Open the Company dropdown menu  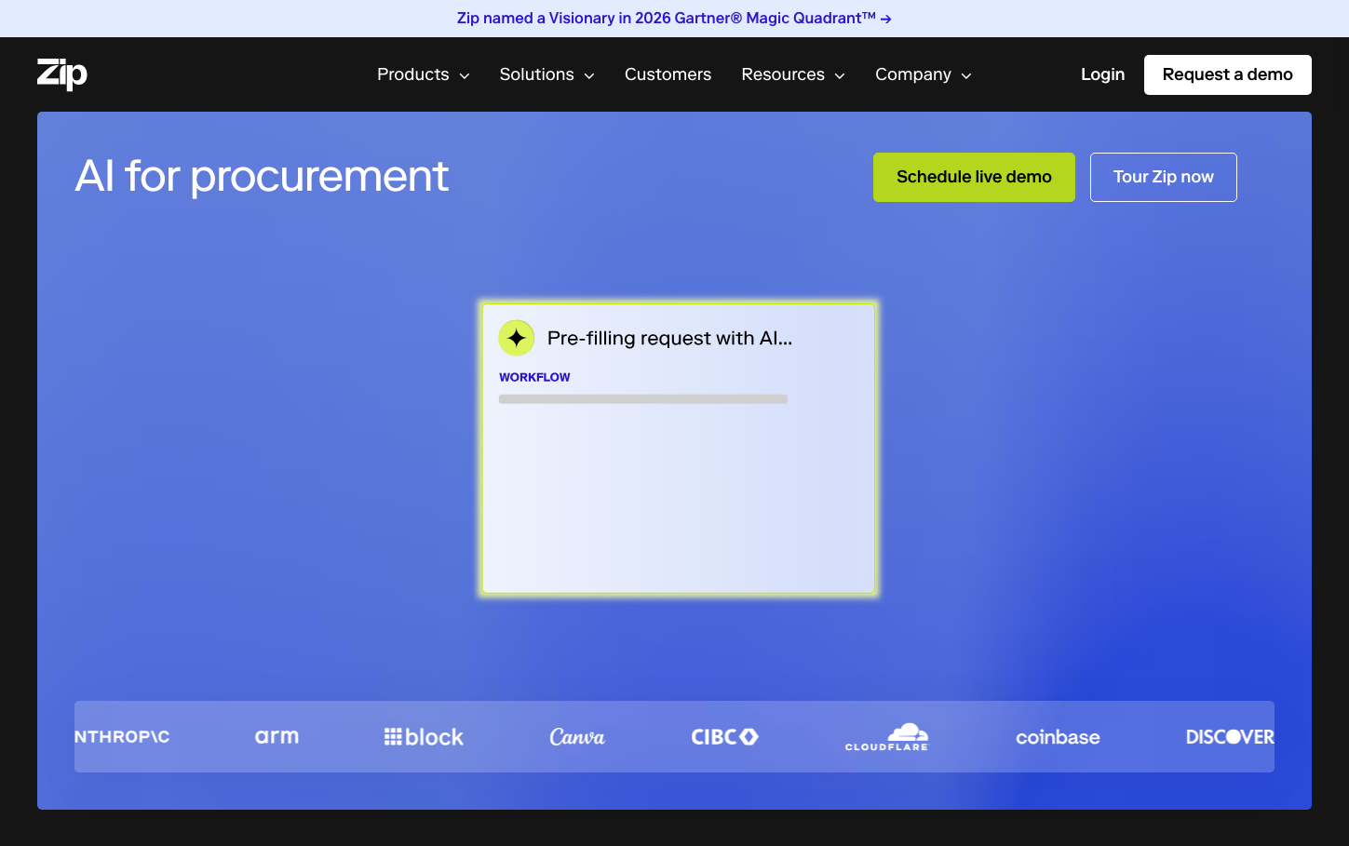coord(923,74)
